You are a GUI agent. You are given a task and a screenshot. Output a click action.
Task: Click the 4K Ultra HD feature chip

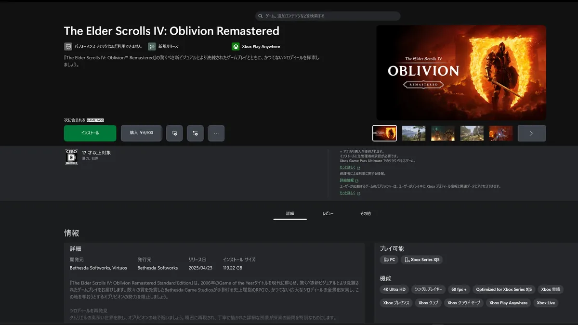tap(394, 289)
